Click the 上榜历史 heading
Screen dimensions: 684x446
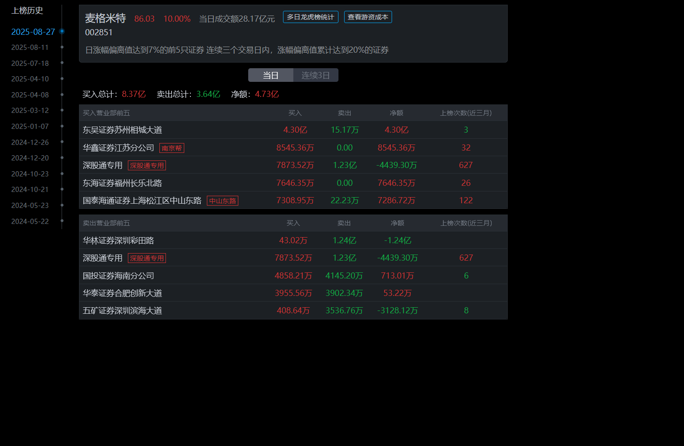point(27,10)
